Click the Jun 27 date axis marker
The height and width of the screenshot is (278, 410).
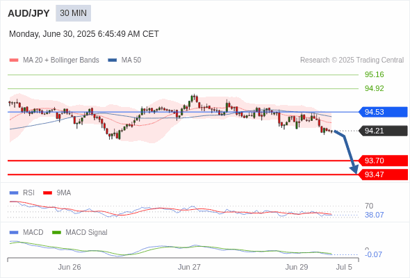tap(189, 267)
